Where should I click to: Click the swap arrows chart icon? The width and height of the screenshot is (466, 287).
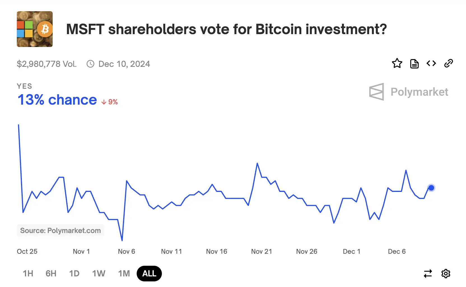(428, 274)
